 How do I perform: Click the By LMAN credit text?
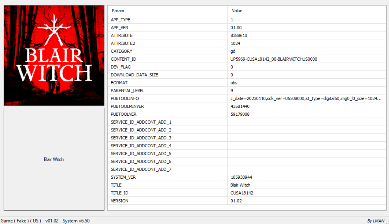click(376, 221)
